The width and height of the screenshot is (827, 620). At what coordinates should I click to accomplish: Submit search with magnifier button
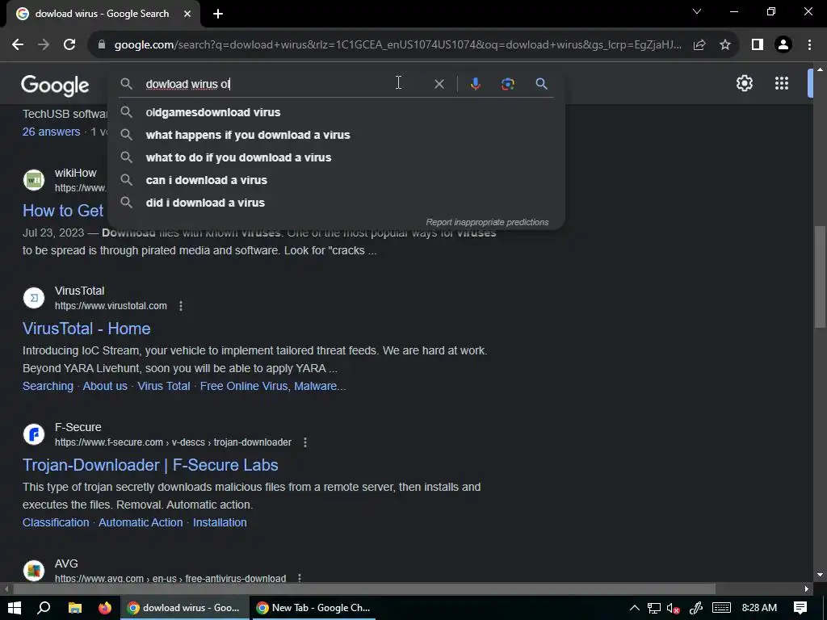click(x=541, y=84)
